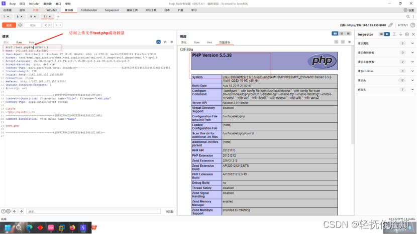Viewport: 417px width, 234px height.
Task: Click the orange Send button
Action: [x=9, y=25]
